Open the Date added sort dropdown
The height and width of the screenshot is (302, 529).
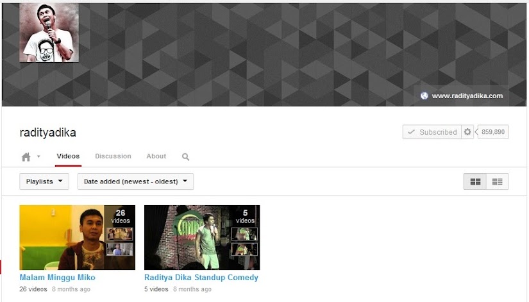click(x=136, y=181)
